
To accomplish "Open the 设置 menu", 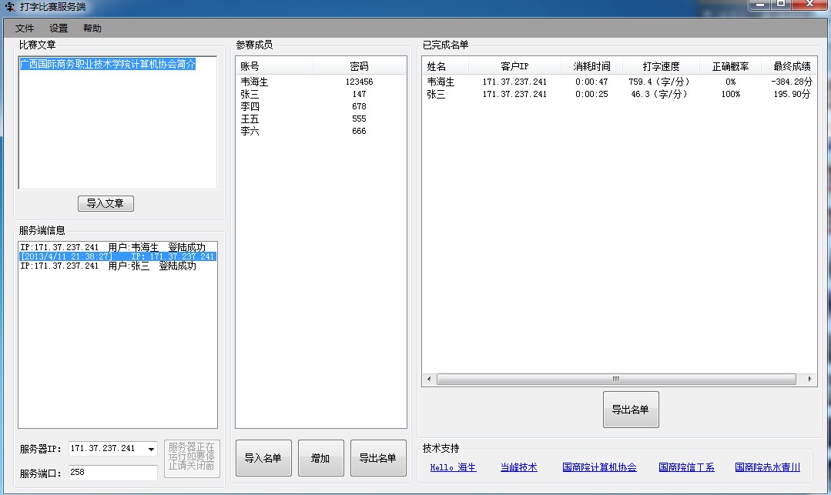I will pos(59,28).
